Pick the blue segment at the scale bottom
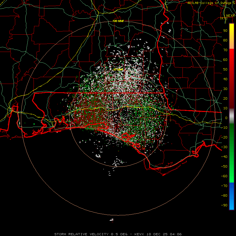The height and width of the screenshot is (236, 236). (232, 196)
